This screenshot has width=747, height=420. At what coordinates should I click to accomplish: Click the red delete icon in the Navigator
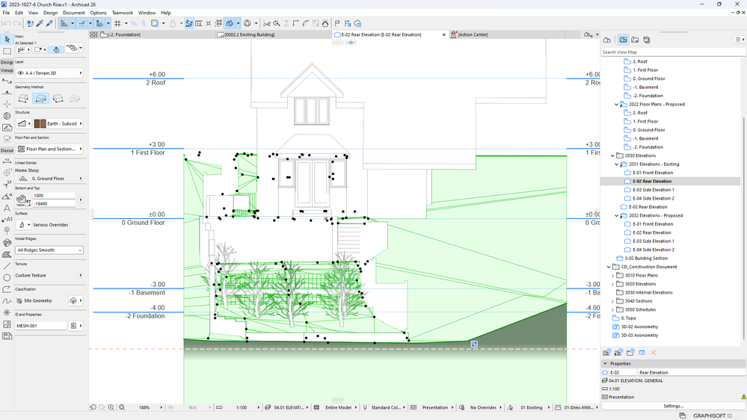click(653, 352)
